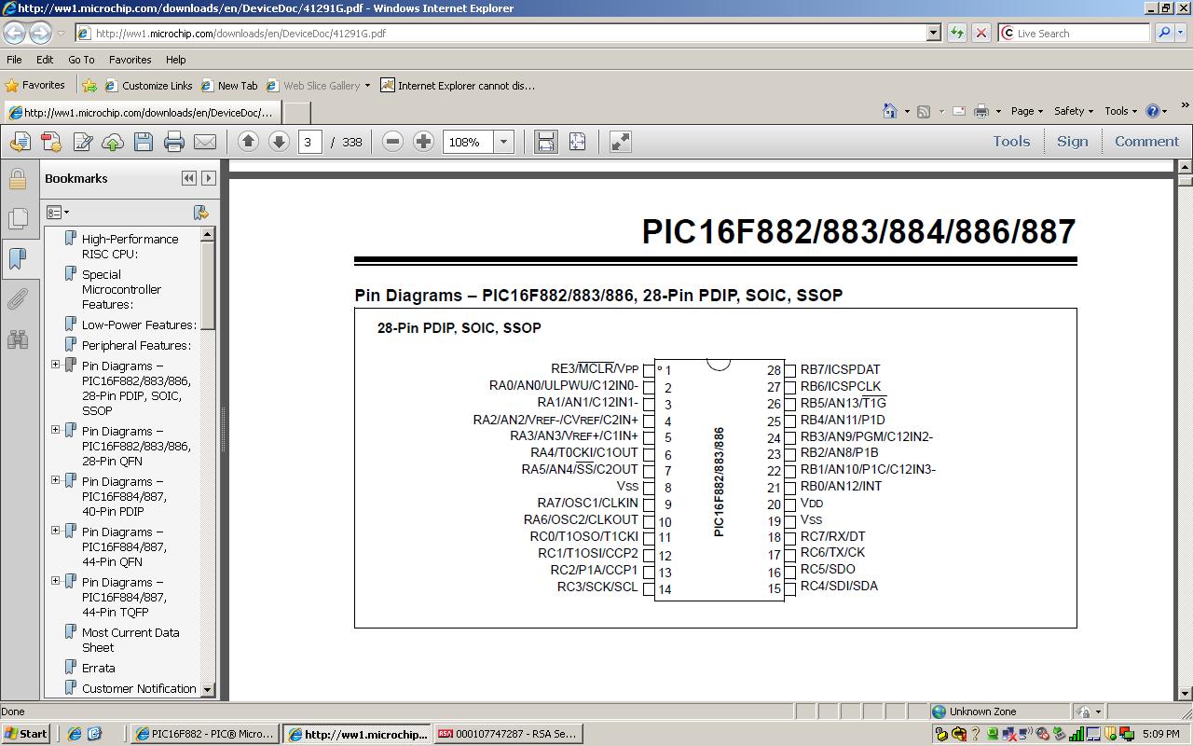Expand the 40-Pin PDIP bookmark
Viewport: 1193px width, 746px height.
tap(55, 480)
